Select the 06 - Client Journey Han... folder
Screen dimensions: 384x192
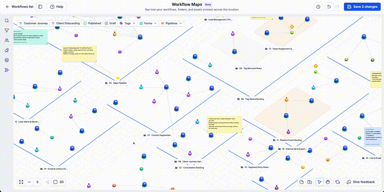tap(188, 162)
